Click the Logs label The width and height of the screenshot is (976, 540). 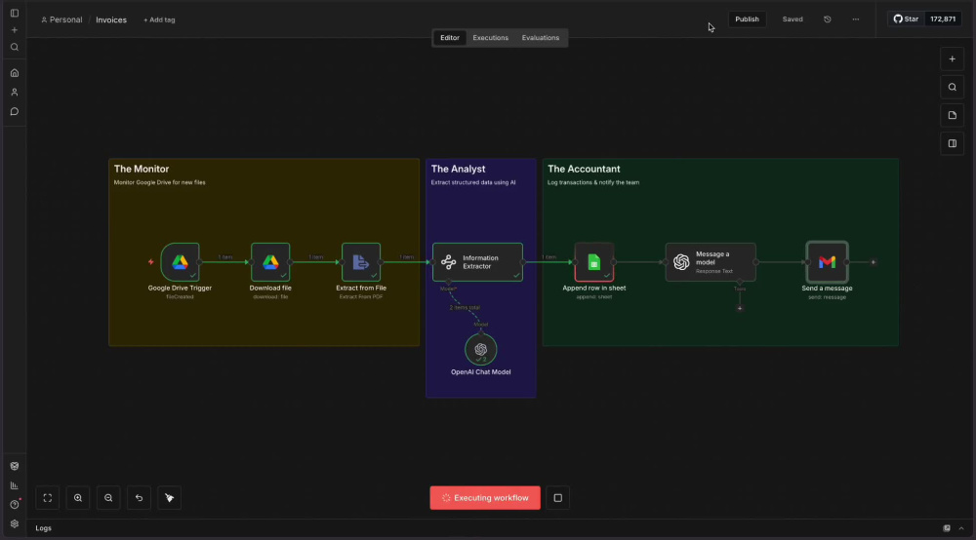(44, 528)
